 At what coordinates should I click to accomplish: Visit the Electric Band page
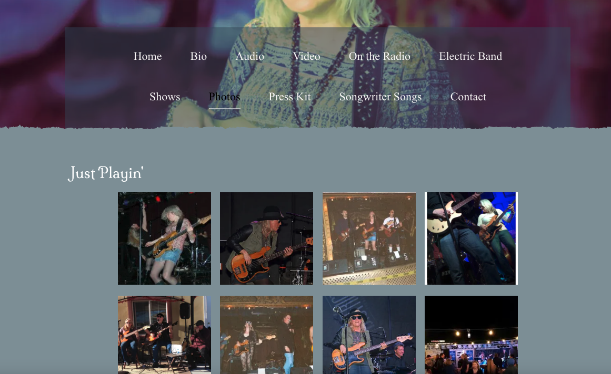coord(470,56)
